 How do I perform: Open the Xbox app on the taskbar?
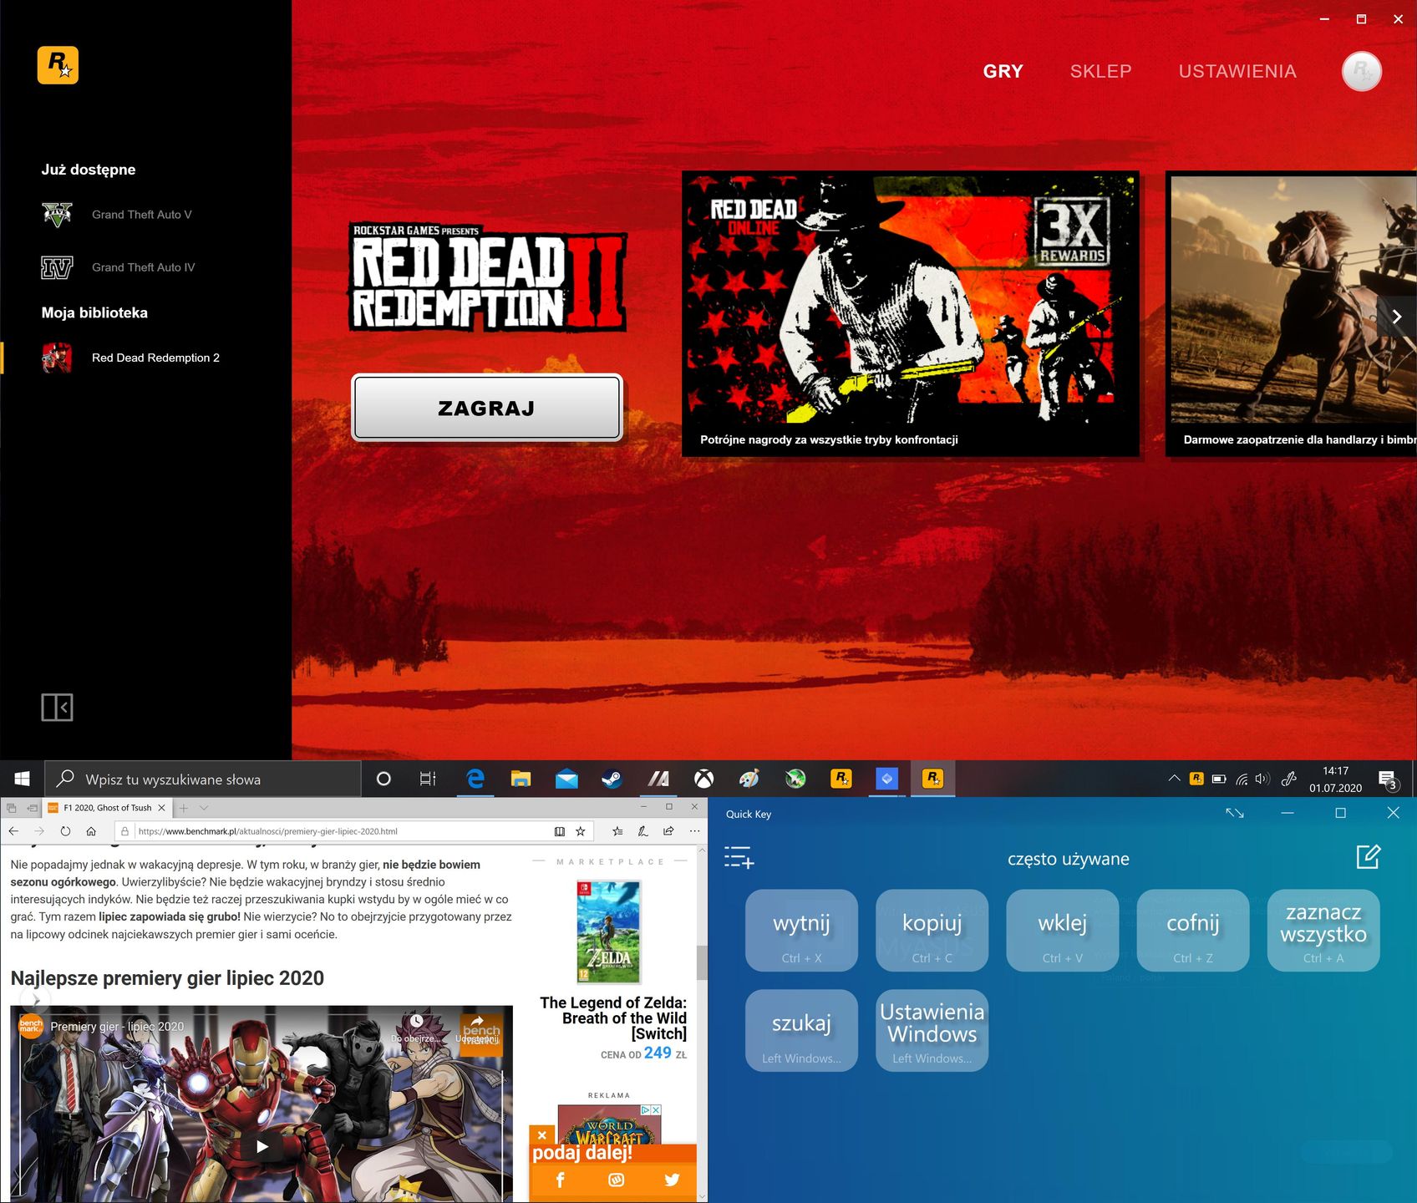tap(703, 779)
